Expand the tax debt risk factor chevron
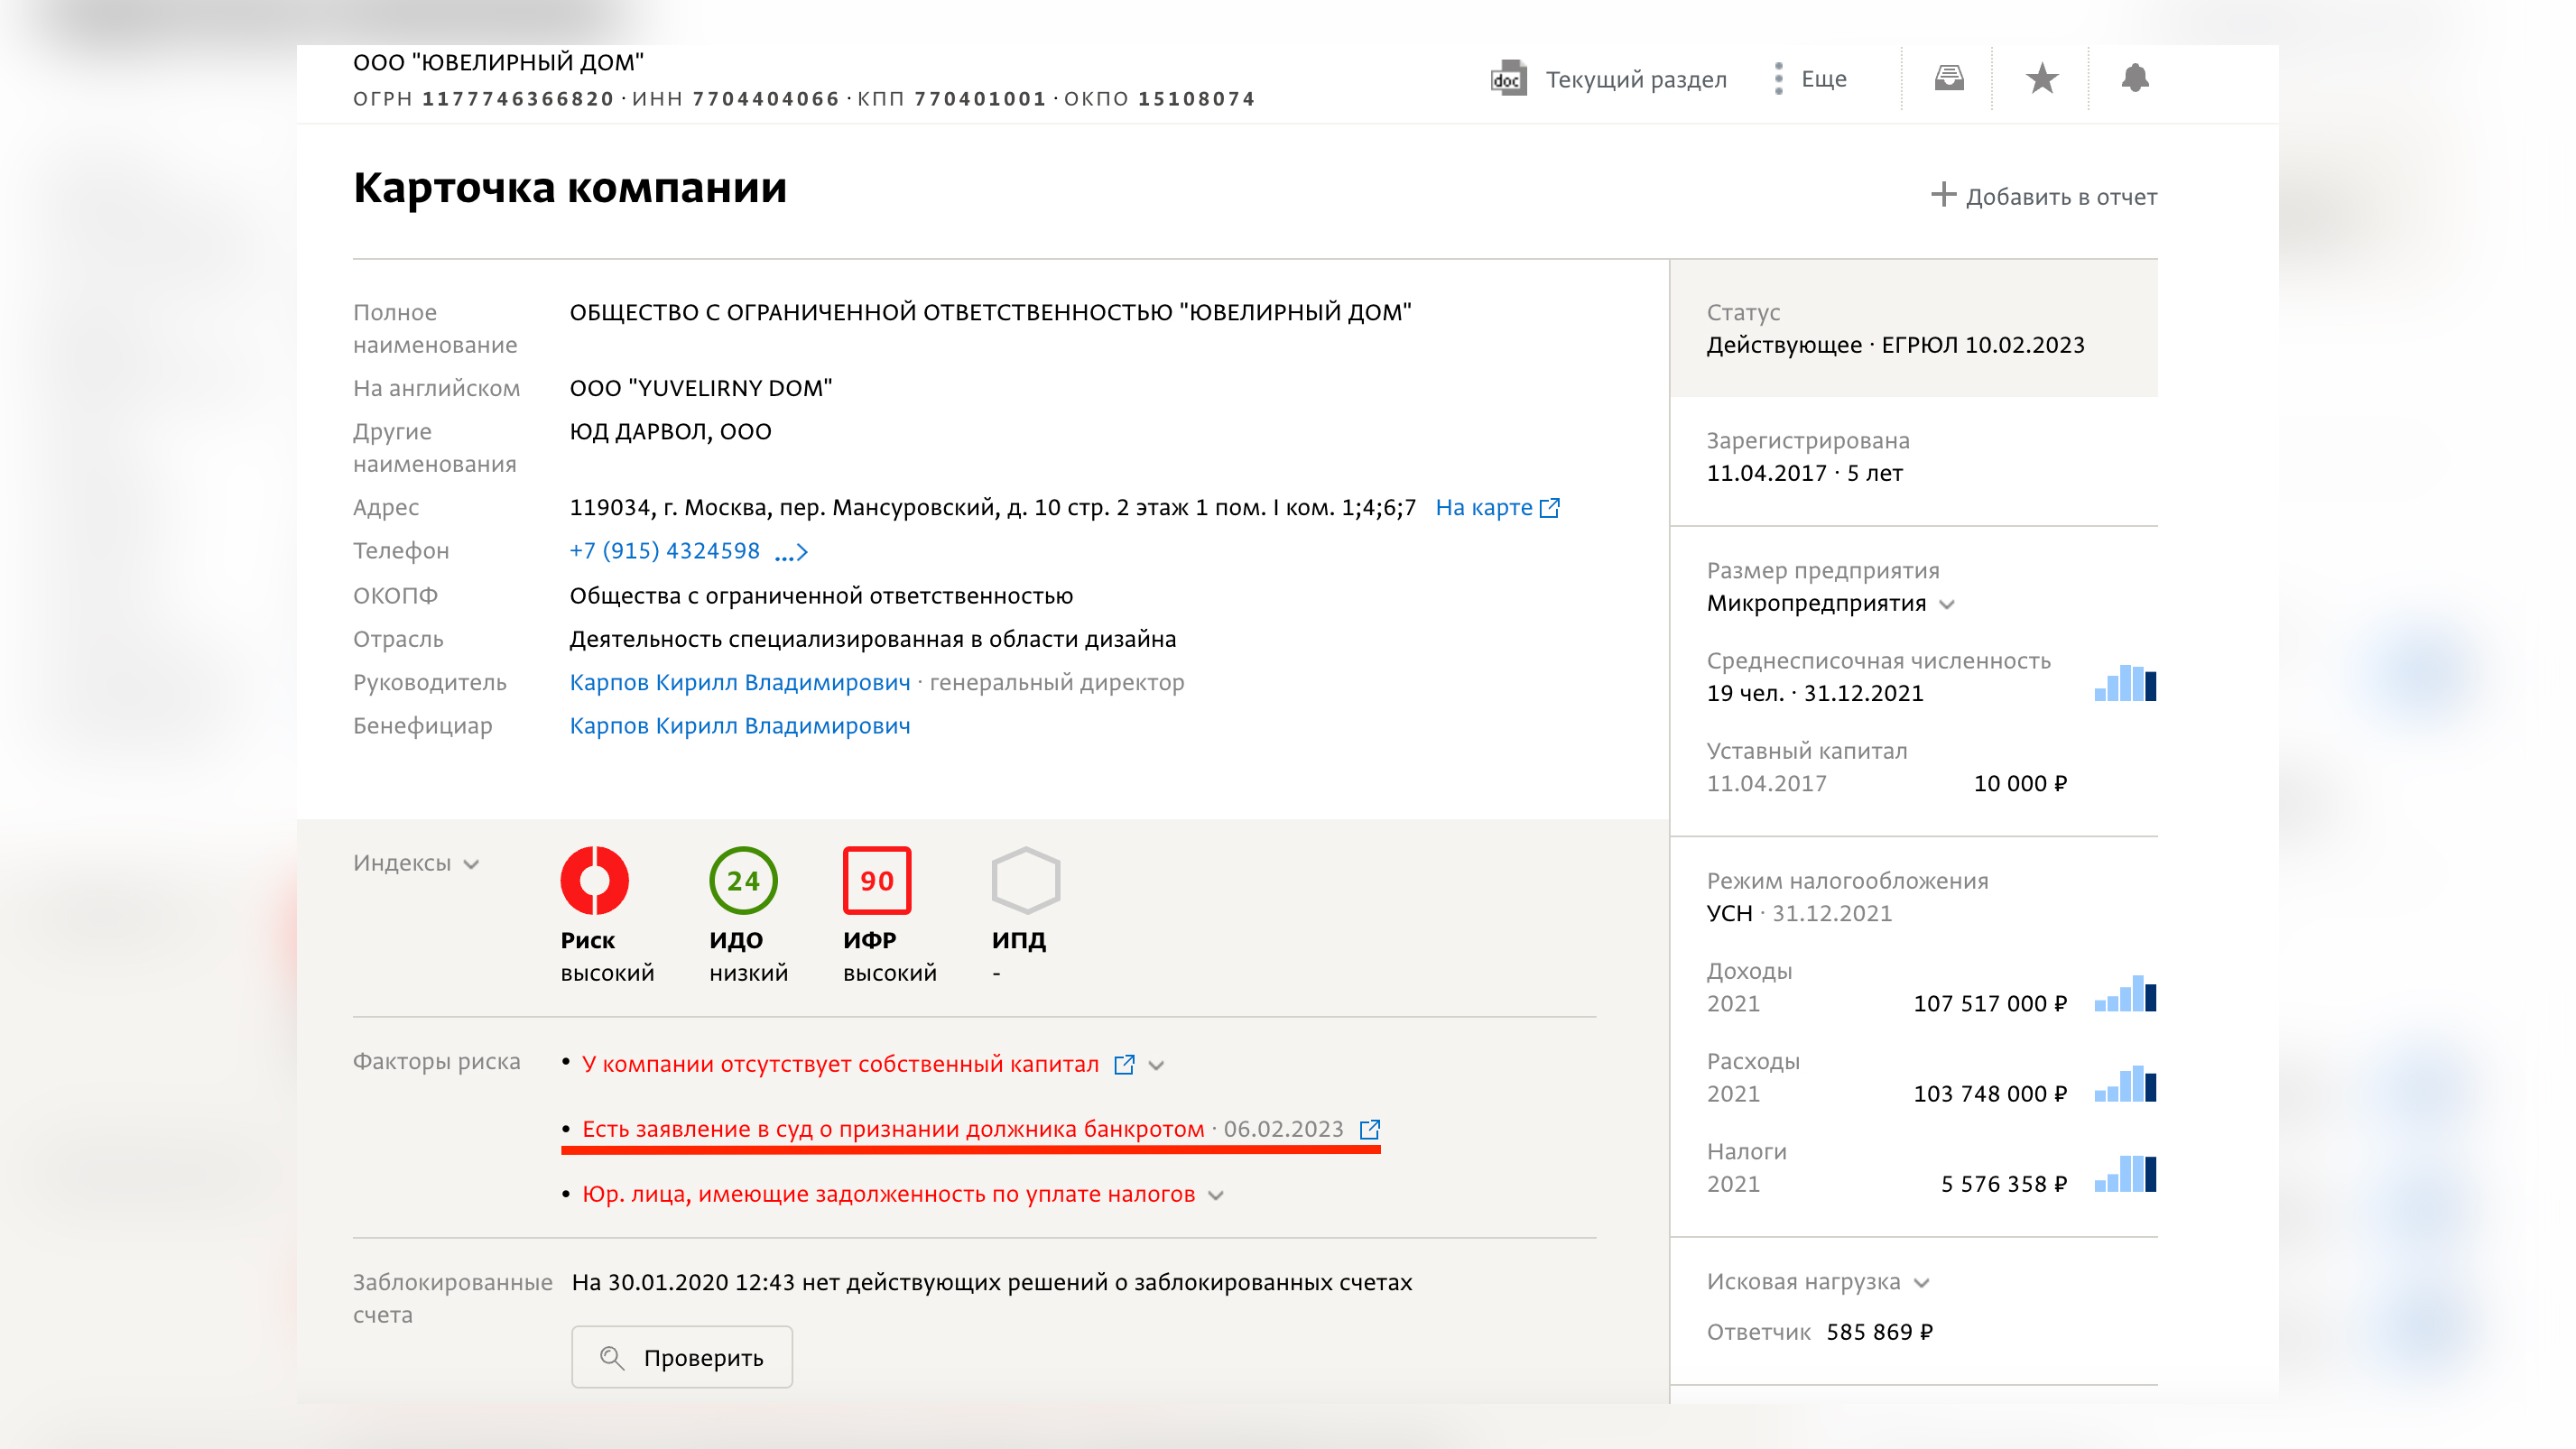The image size is (2576, 1449). pyautogui.click(x=1216, y=1196)
